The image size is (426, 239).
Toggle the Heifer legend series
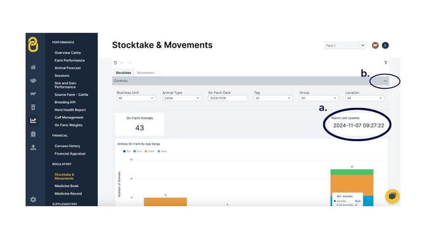click(149, 151)
